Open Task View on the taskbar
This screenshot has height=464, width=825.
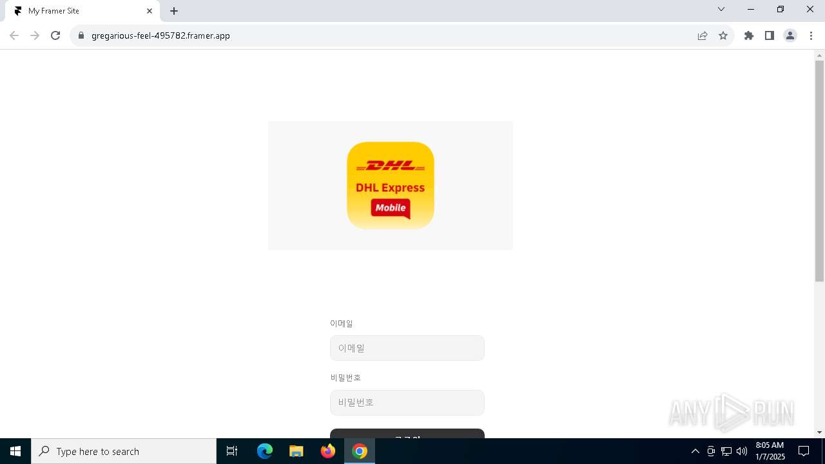point(232,451)
